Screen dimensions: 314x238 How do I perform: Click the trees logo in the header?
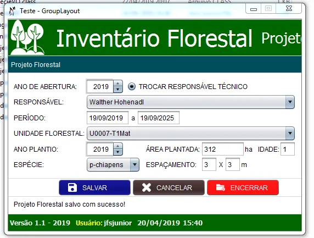(27, 37)
